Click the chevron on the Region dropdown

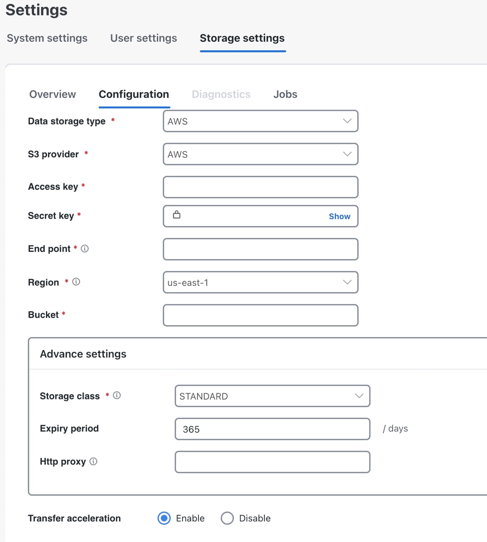click(347, 282)
